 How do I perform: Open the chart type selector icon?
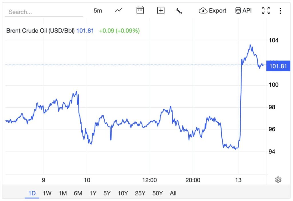point(118,10)
